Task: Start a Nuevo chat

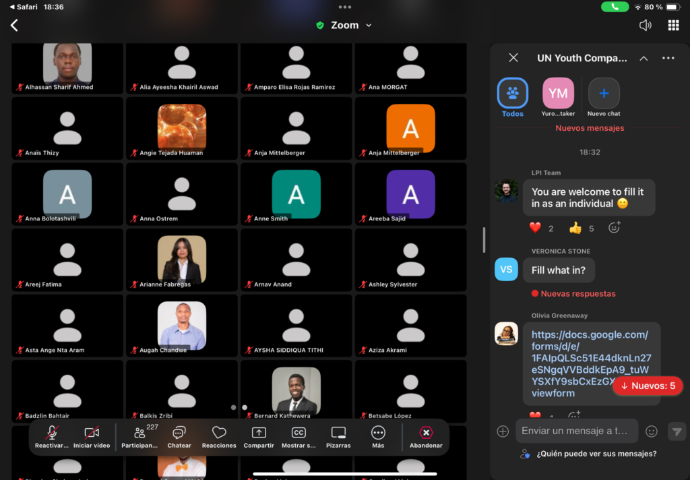Action: point(604,94)
